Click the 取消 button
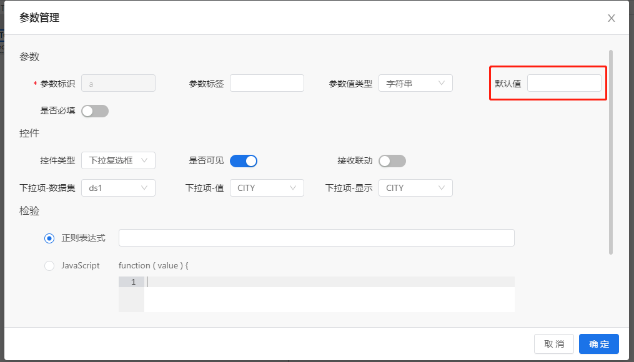634x362 pixels. [554, 344]
